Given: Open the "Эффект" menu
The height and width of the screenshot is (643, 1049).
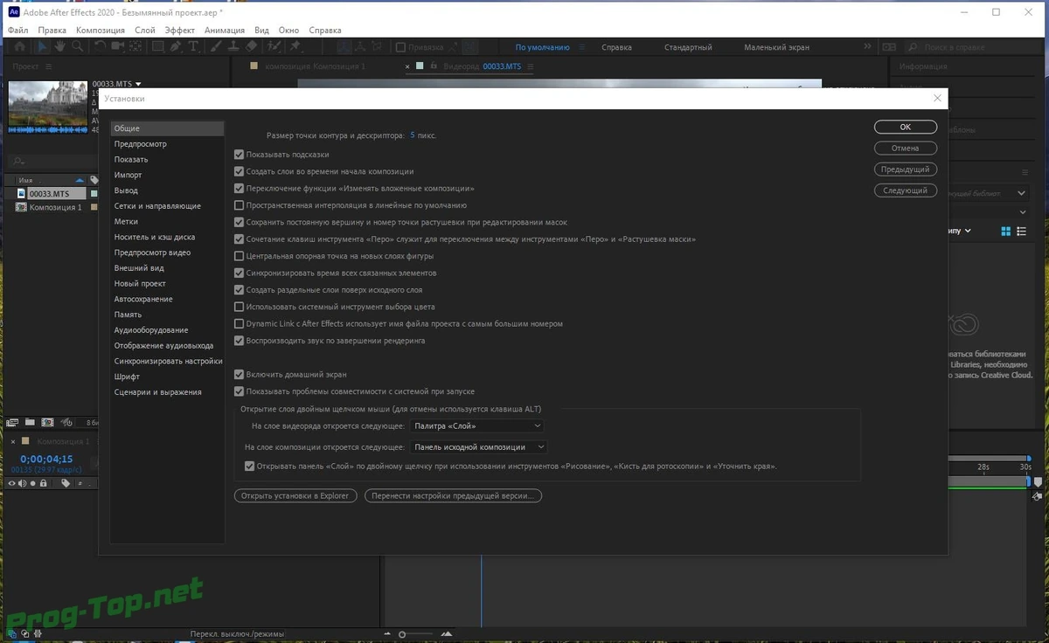Looking at the screenshot, I should point(180,30).
